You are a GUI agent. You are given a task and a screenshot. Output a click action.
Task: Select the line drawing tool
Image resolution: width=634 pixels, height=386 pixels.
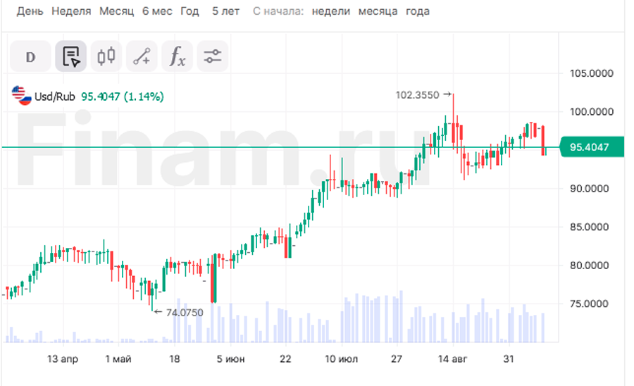pos(142,57)
